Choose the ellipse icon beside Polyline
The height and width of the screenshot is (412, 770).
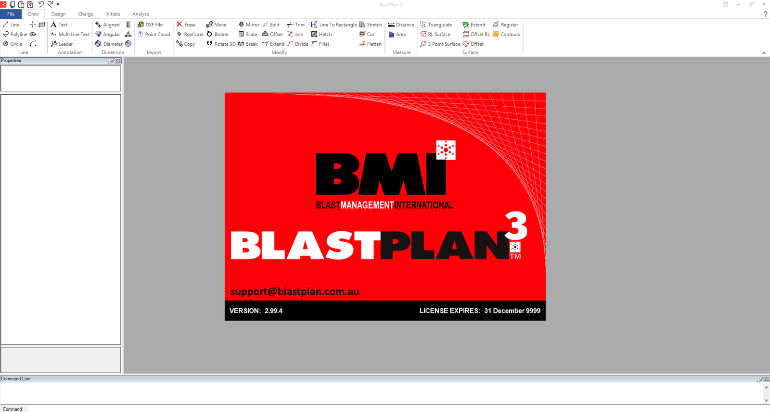click(33, 34)
